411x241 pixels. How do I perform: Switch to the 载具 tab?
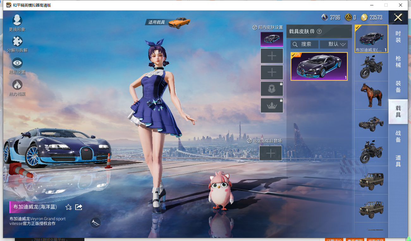tap(398, 112)
